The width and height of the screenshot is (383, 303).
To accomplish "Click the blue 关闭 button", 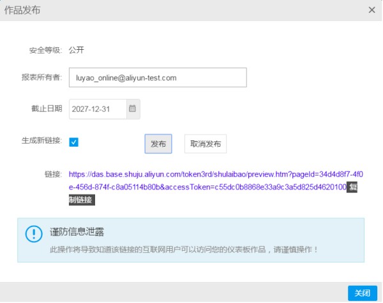I will tap(362, 293).
